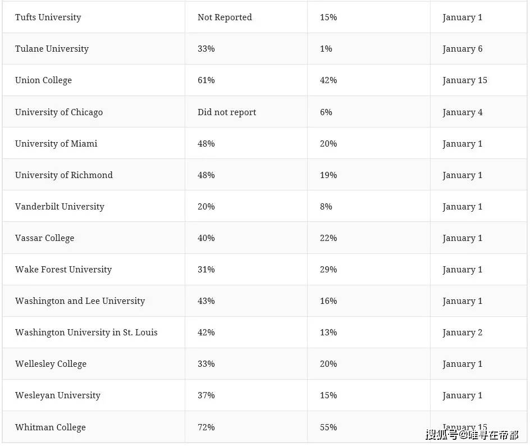Select Washington and Lee University
The image size is (530, 446).
click(x=80, y=301)
